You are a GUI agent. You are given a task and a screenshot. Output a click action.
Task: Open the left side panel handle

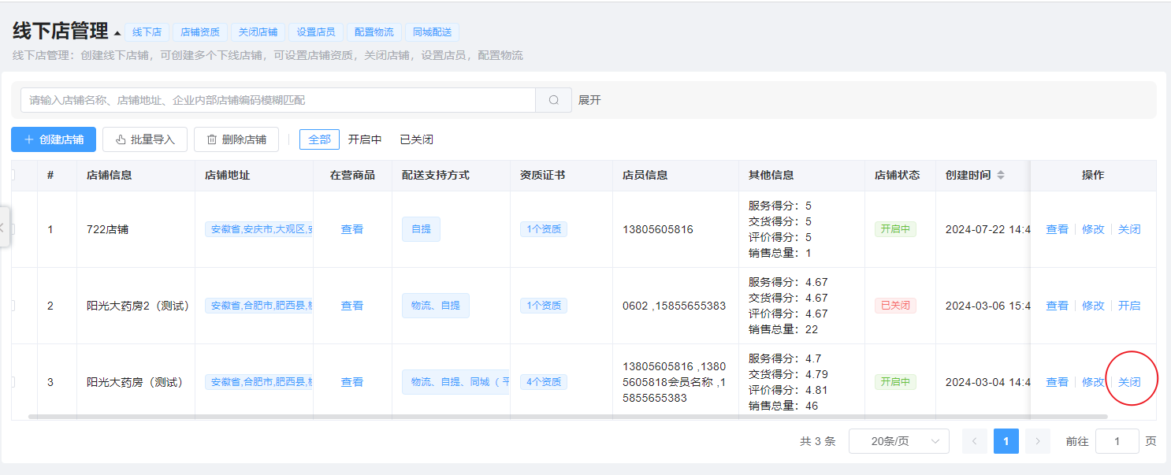pyautogui.click(x=3, y=227)
